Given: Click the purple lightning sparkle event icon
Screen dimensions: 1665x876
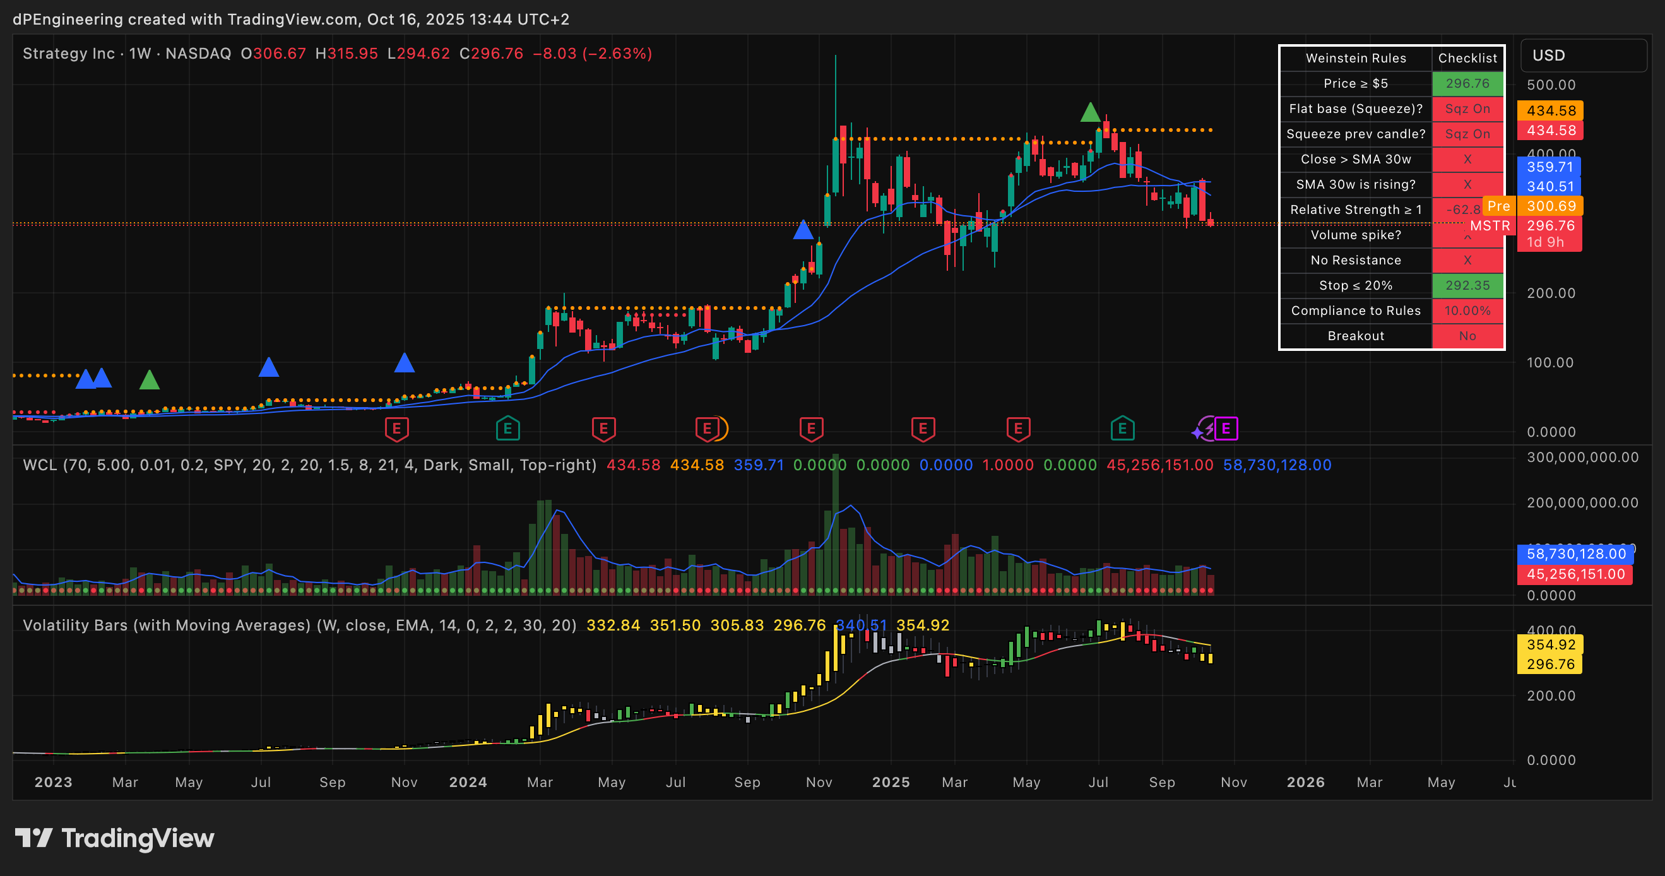Looking at the screenshot, I should tap(1204, 429).
